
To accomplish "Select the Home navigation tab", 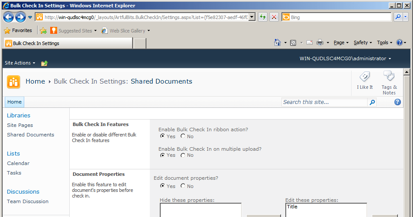I will (x=14, y=102).
